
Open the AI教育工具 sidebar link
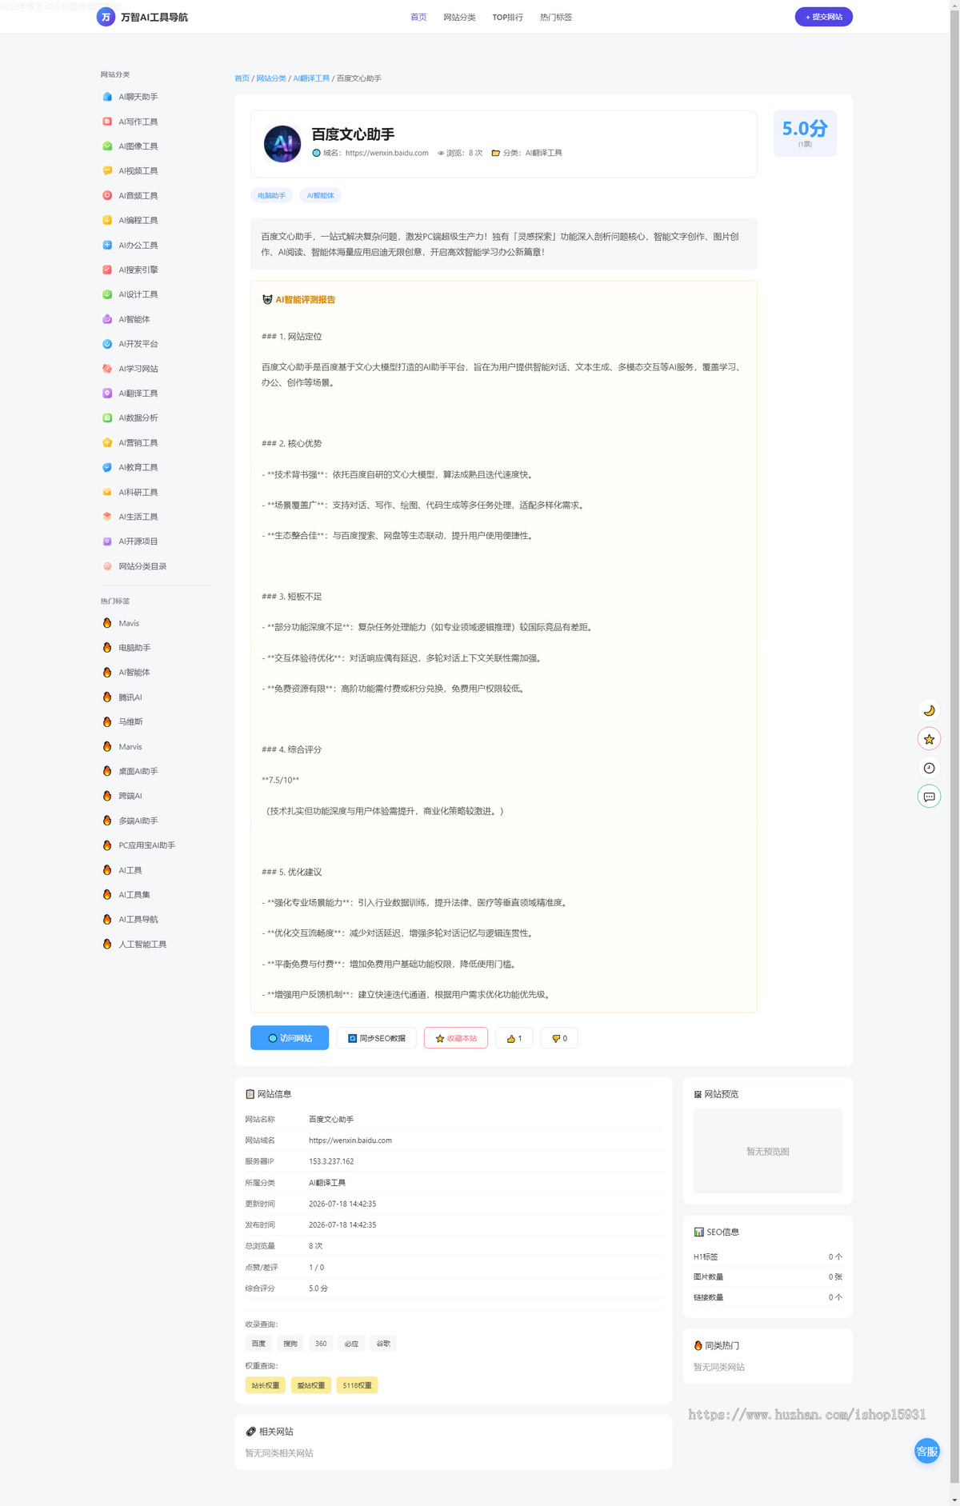point(138,467)
